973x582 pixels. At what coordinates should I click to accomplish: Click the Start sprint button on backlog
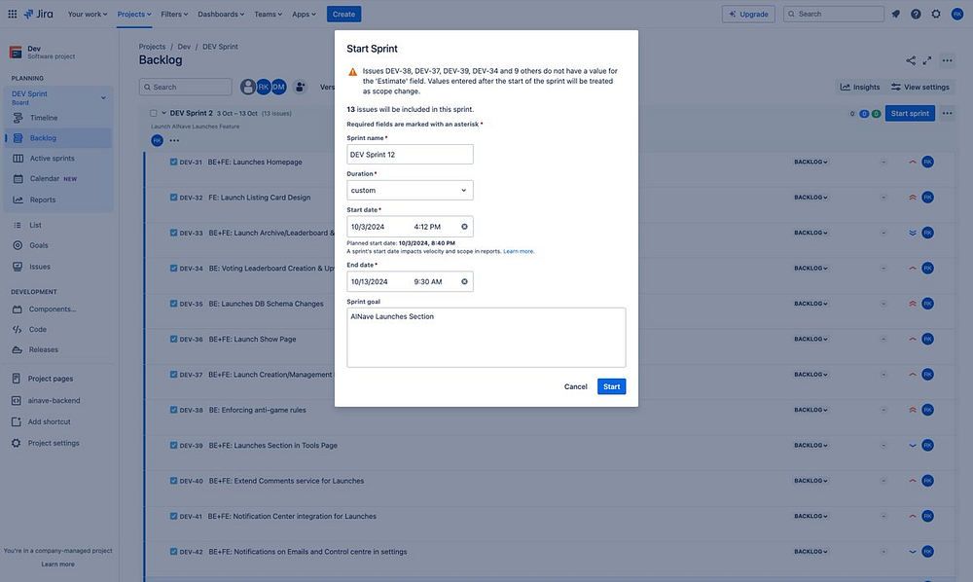point(910,113)
